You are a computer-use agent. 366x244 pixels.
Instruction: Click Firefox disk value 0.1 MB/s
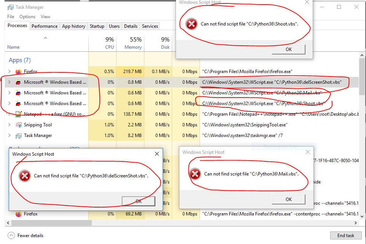[x=161, y=72]
